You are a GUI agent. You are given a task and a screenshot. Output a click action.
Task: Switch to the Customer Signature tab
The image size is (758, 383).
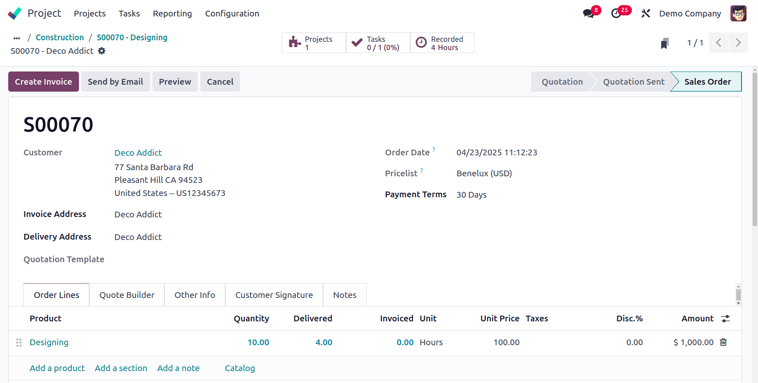point(274,295)
